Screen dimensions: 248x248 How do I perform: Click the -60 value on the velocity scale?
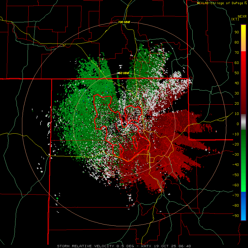(x=236, y=185)
